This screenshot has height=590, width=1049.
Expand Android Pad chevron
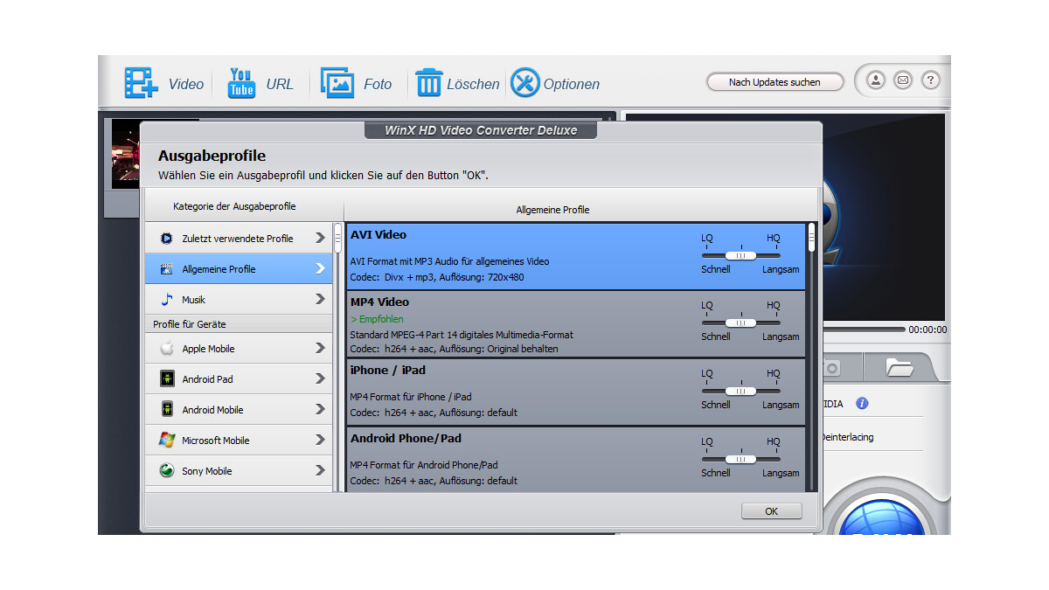320,379
